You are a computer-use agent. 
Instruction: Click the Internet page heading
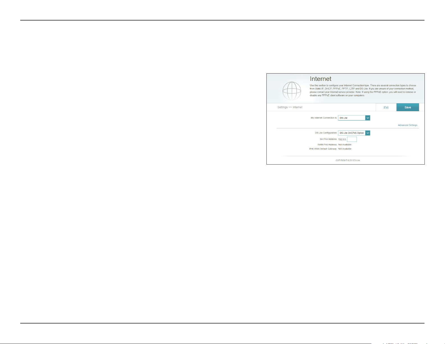pos(321,79)
